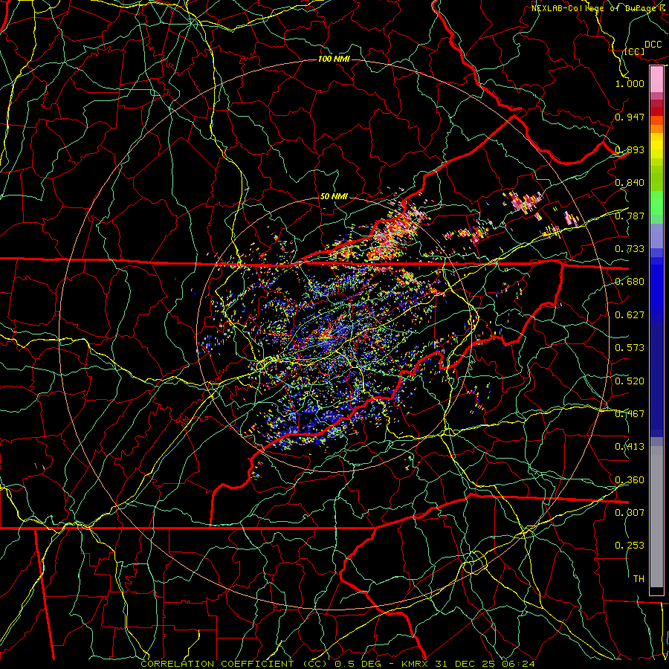Click the 100 NMI range ring label
This screenshot has height=669, width=669.
[334, 59]
